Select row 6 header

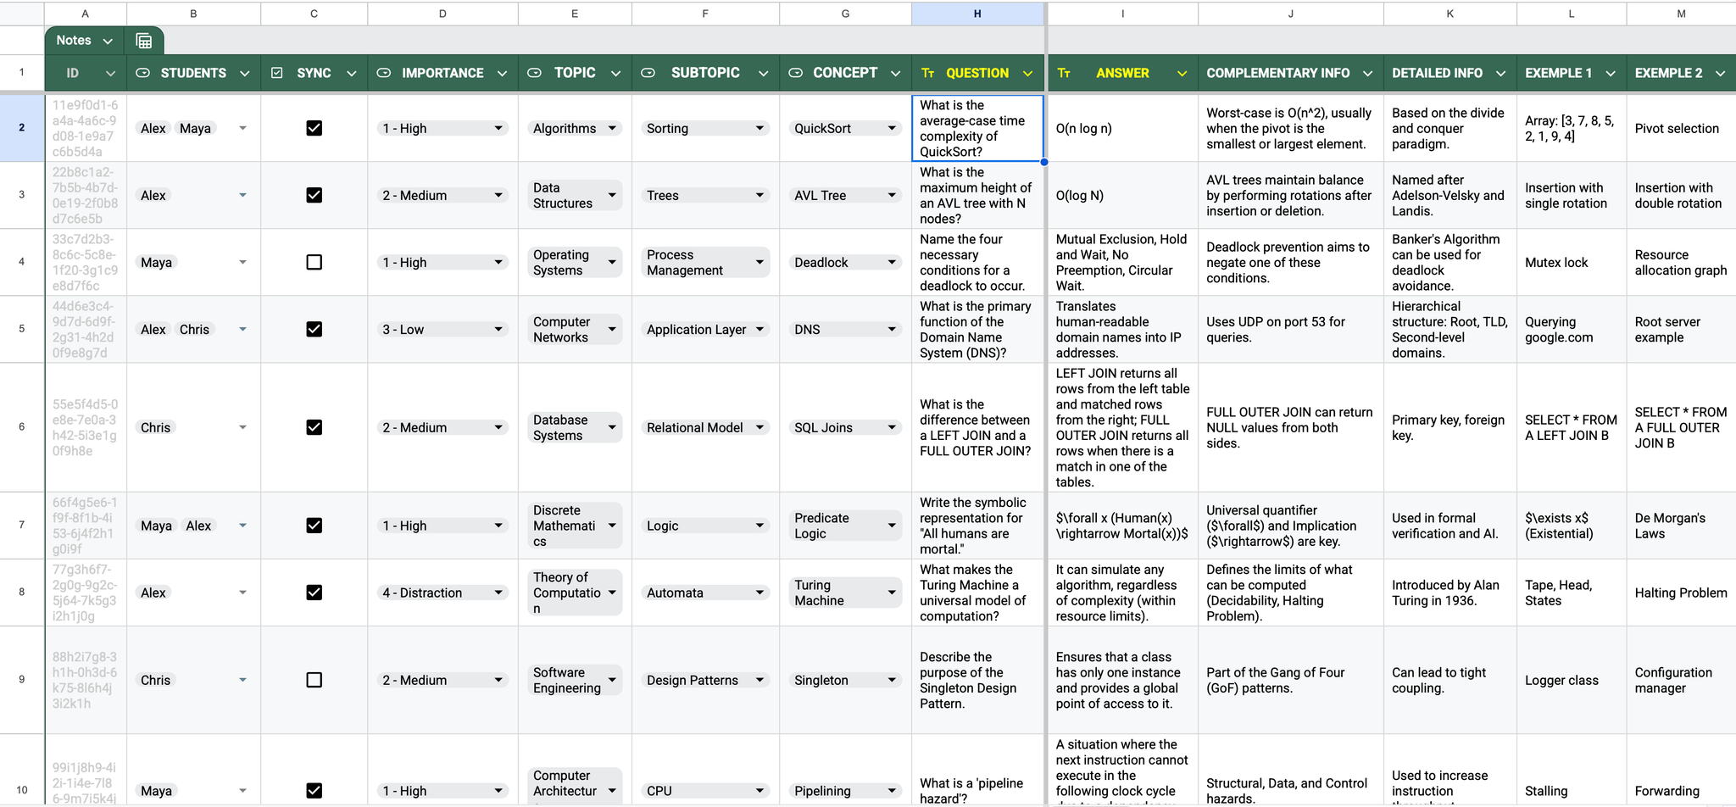[22, 427]
